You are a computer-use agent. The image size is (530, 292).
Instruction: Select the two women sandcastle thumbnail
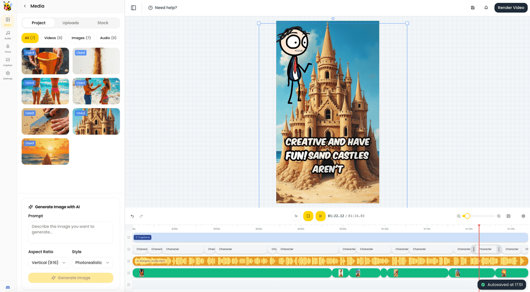click(45, 91)
